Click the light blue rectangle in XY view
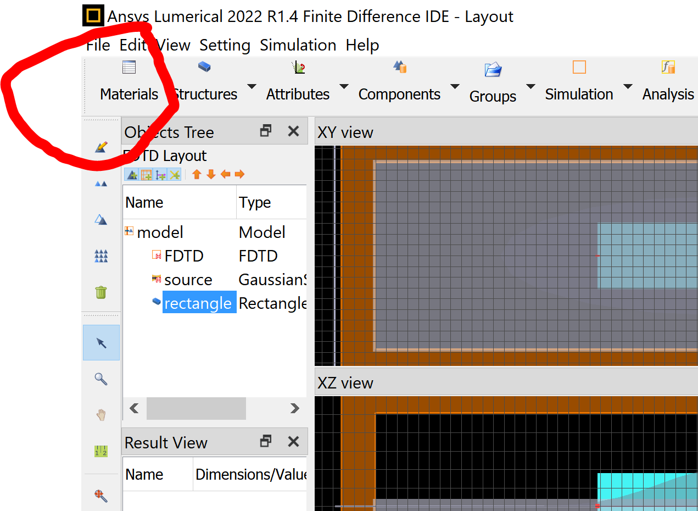The width and height of the screenshot is (698, 511). point(647,256)
